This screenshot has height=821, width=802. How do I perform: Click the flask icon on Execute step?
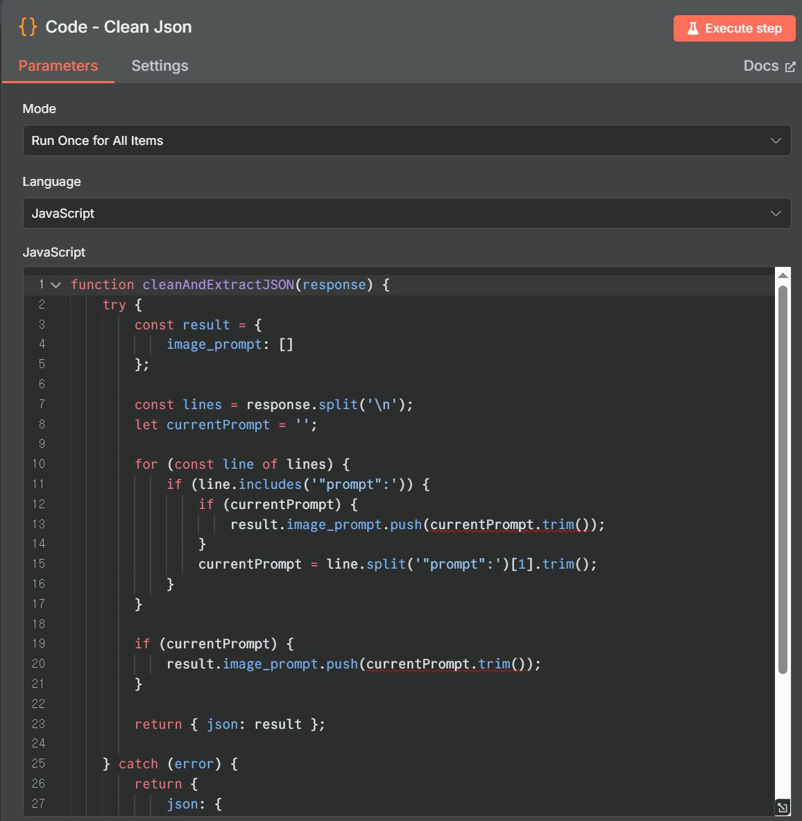pos(692,28)
